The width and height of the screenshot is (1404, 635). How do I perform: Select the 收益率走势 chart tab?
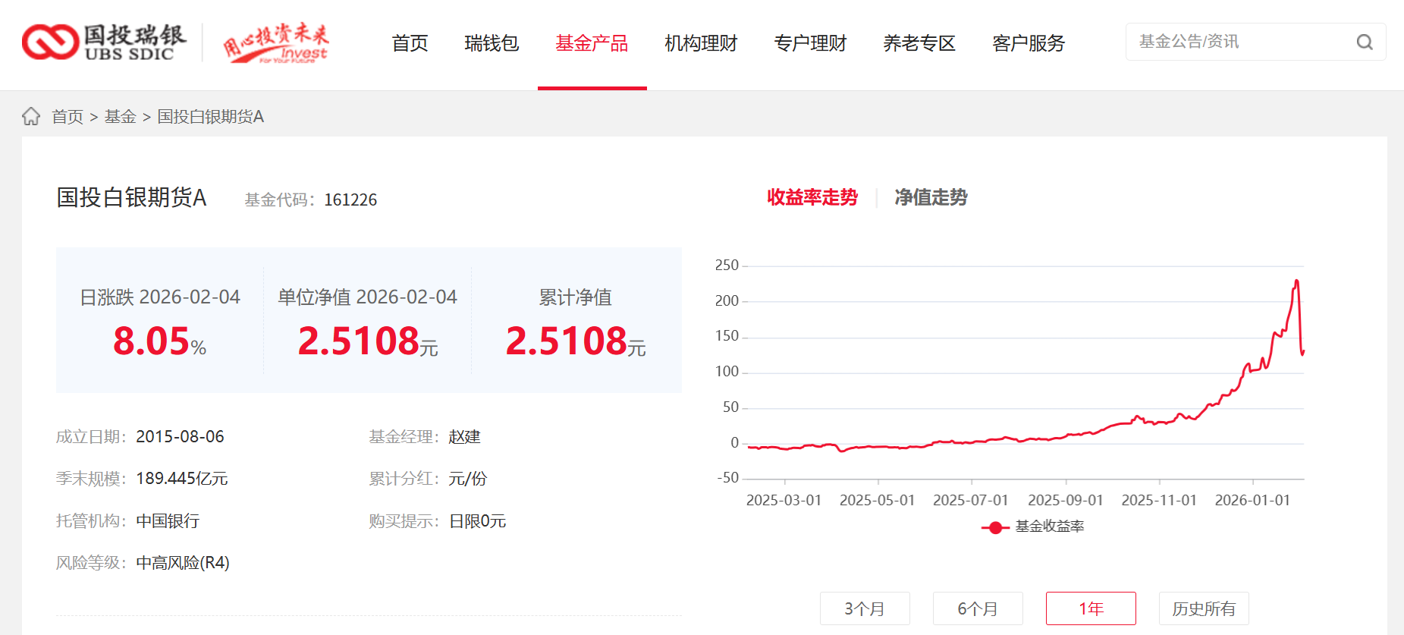point(812,197)
